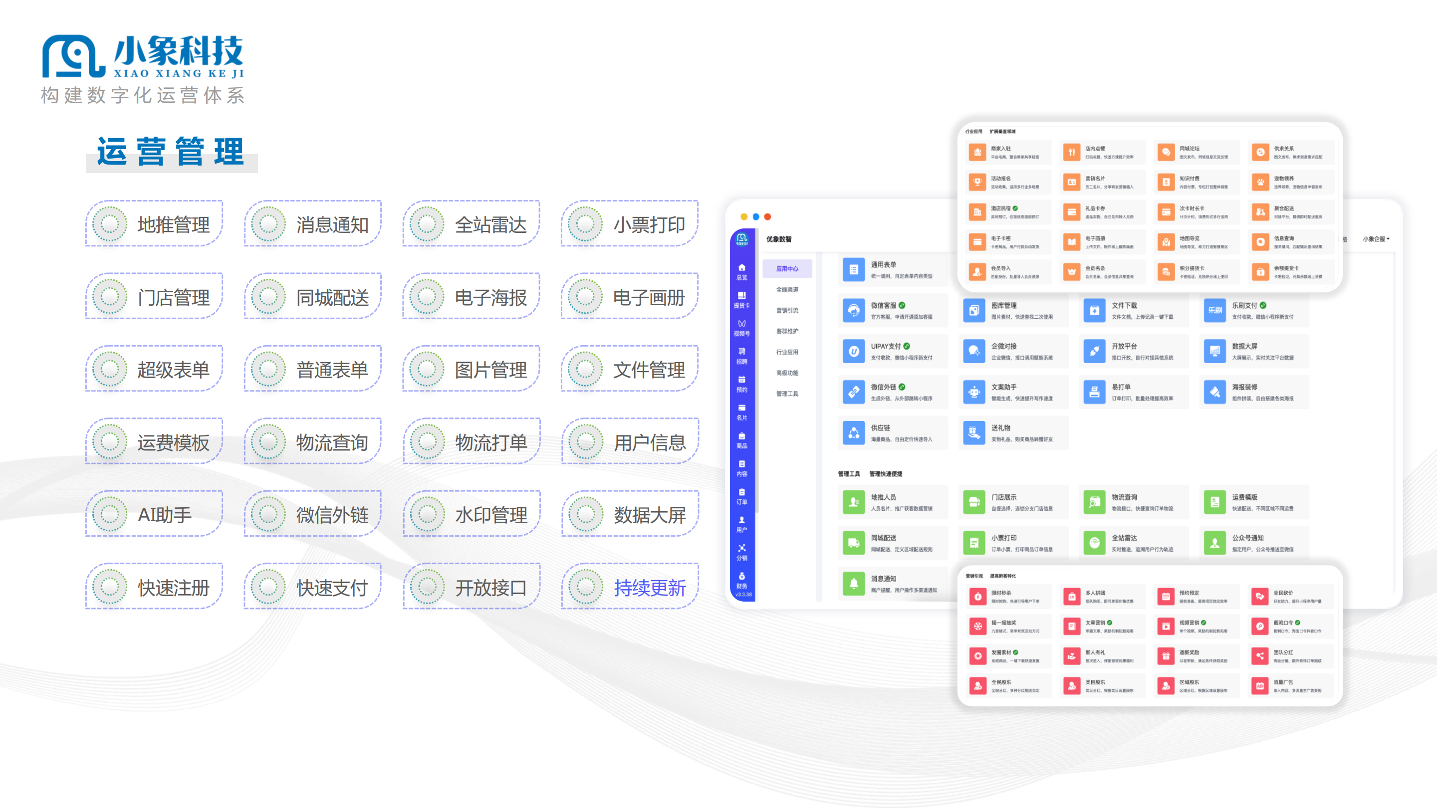Select 行业应用 item in the side menu

pyautogui.click(x=787, y=352)
